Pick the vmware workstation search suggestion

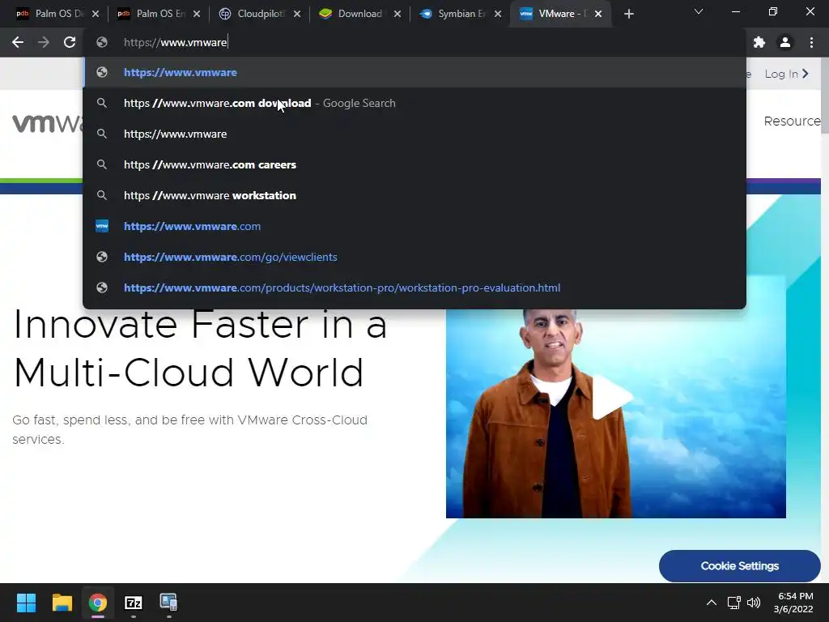414,195
